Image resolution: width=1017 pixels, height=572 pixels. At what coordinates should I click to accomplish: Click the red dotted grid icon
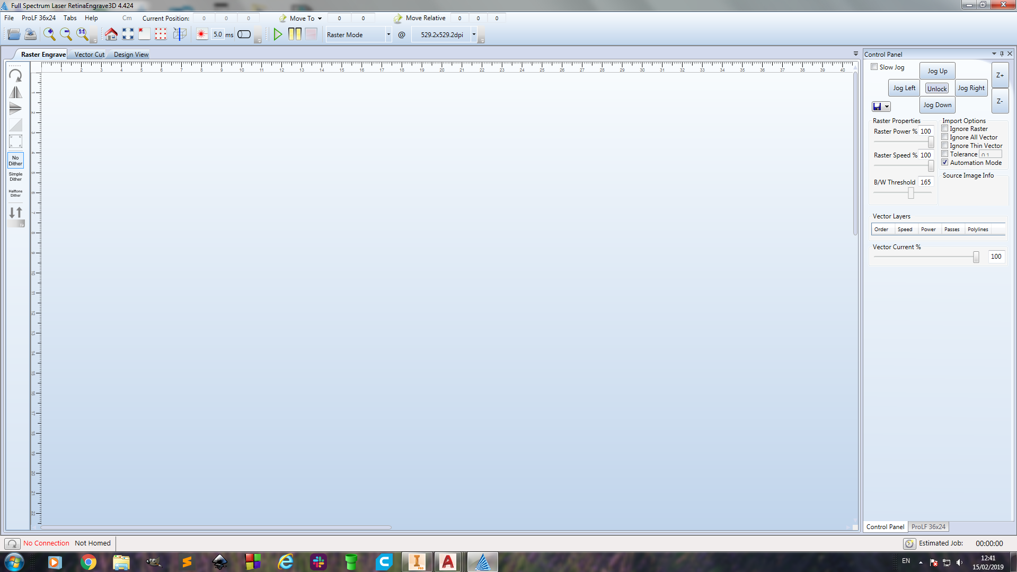[x=161, y=34]
